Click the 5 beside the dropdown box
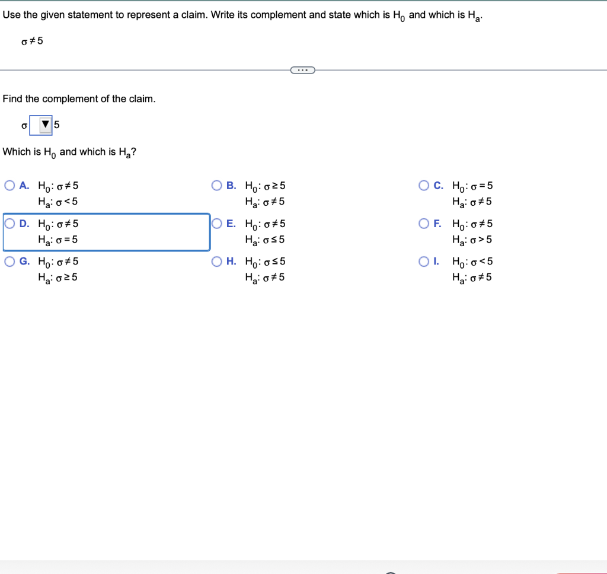The width and height of the screenshot is (607, 574). (x=56, y=125)
